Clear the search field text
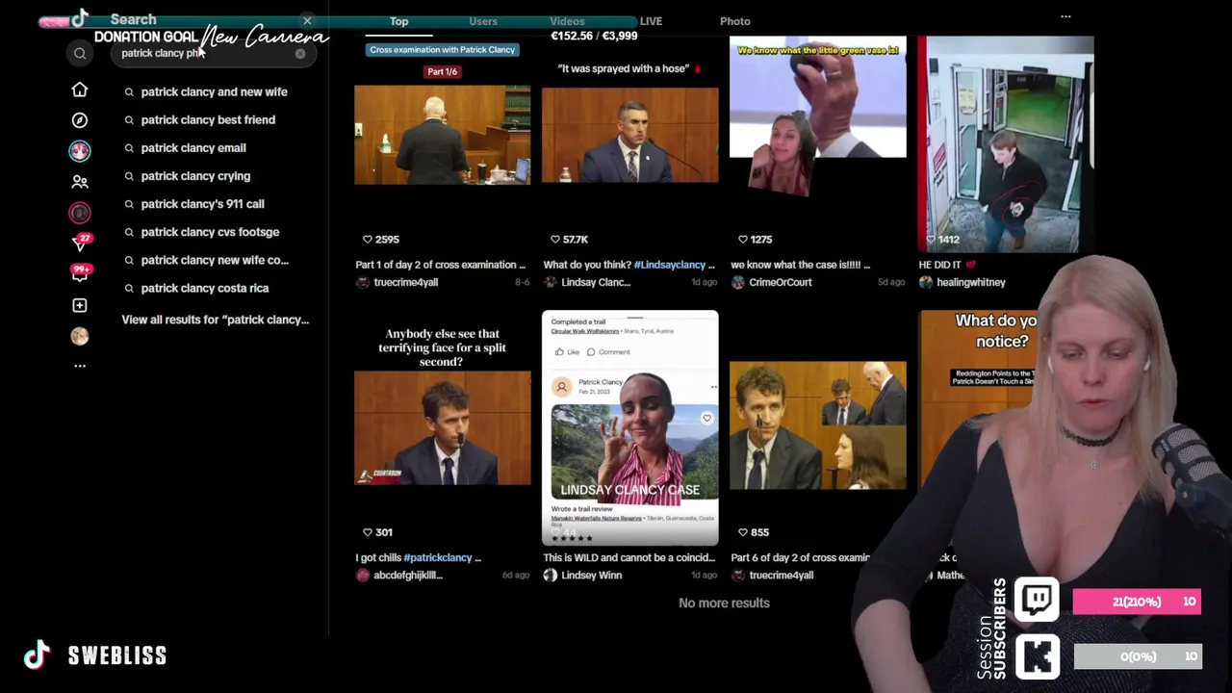The height and width of the screenshot is (693, 1232). click(300, 54)
